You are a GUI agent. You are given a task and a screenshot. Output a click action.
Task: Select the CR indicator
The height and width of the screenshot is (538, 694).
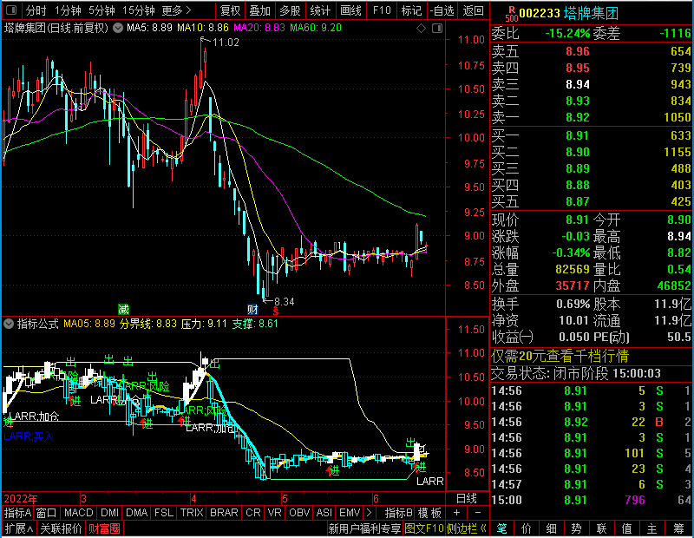pyautogui.click(x=252, y=513)
